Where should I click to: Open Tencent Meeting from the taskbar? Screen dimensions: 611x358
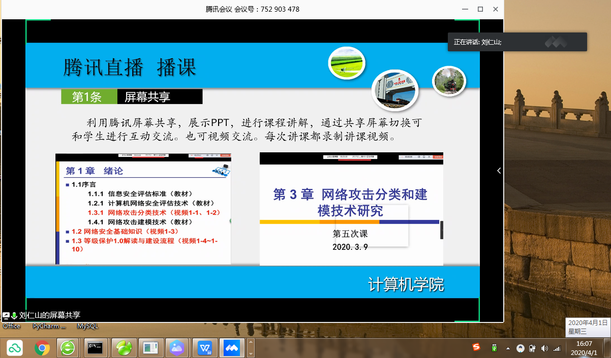pos(232,348)
